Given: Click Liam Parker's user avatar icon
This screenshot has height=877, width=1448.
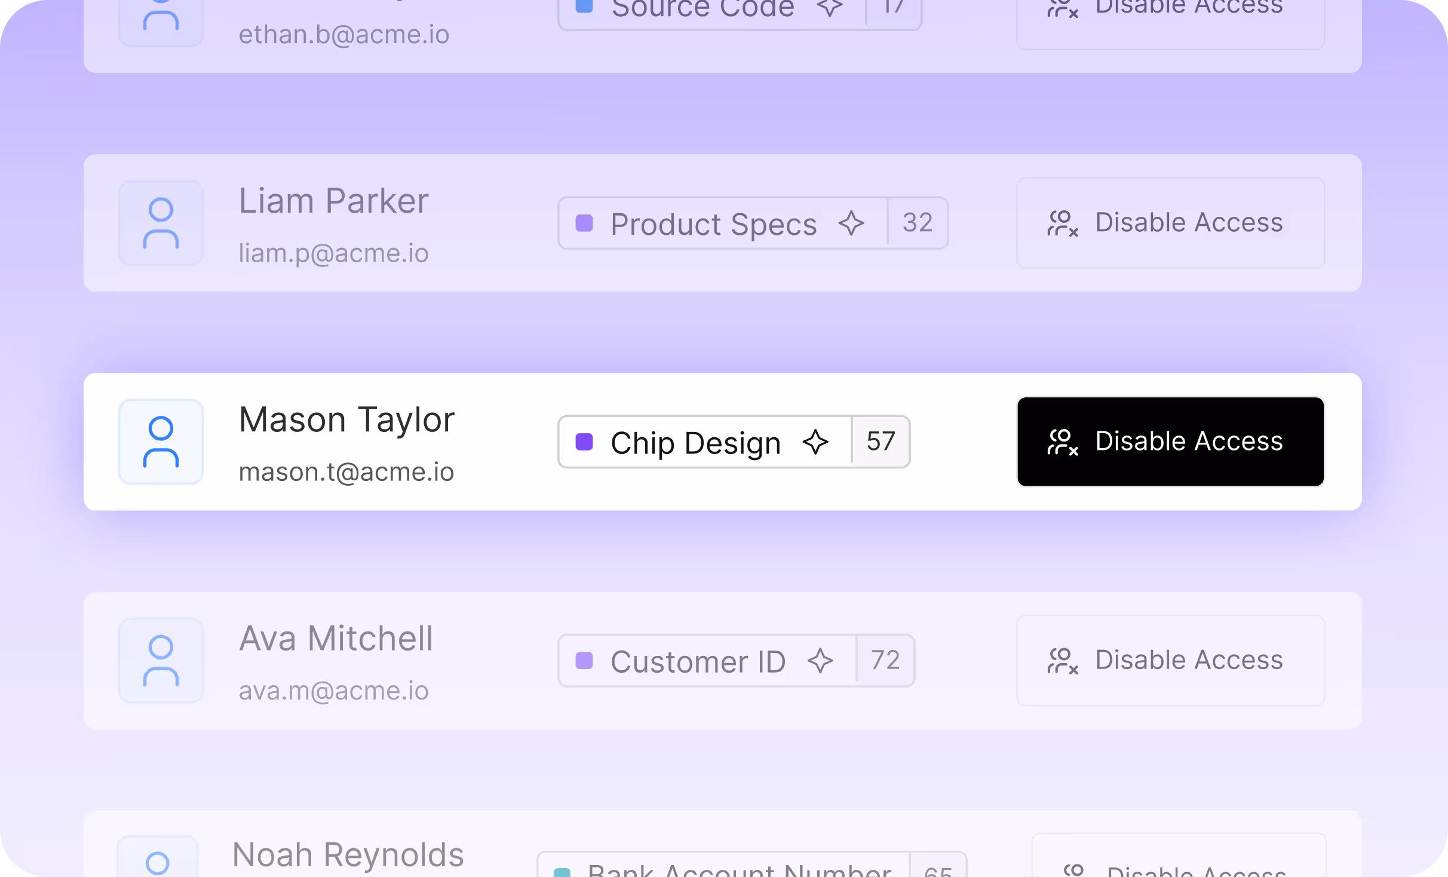Looking at the screenshot, I should [161, 223].
